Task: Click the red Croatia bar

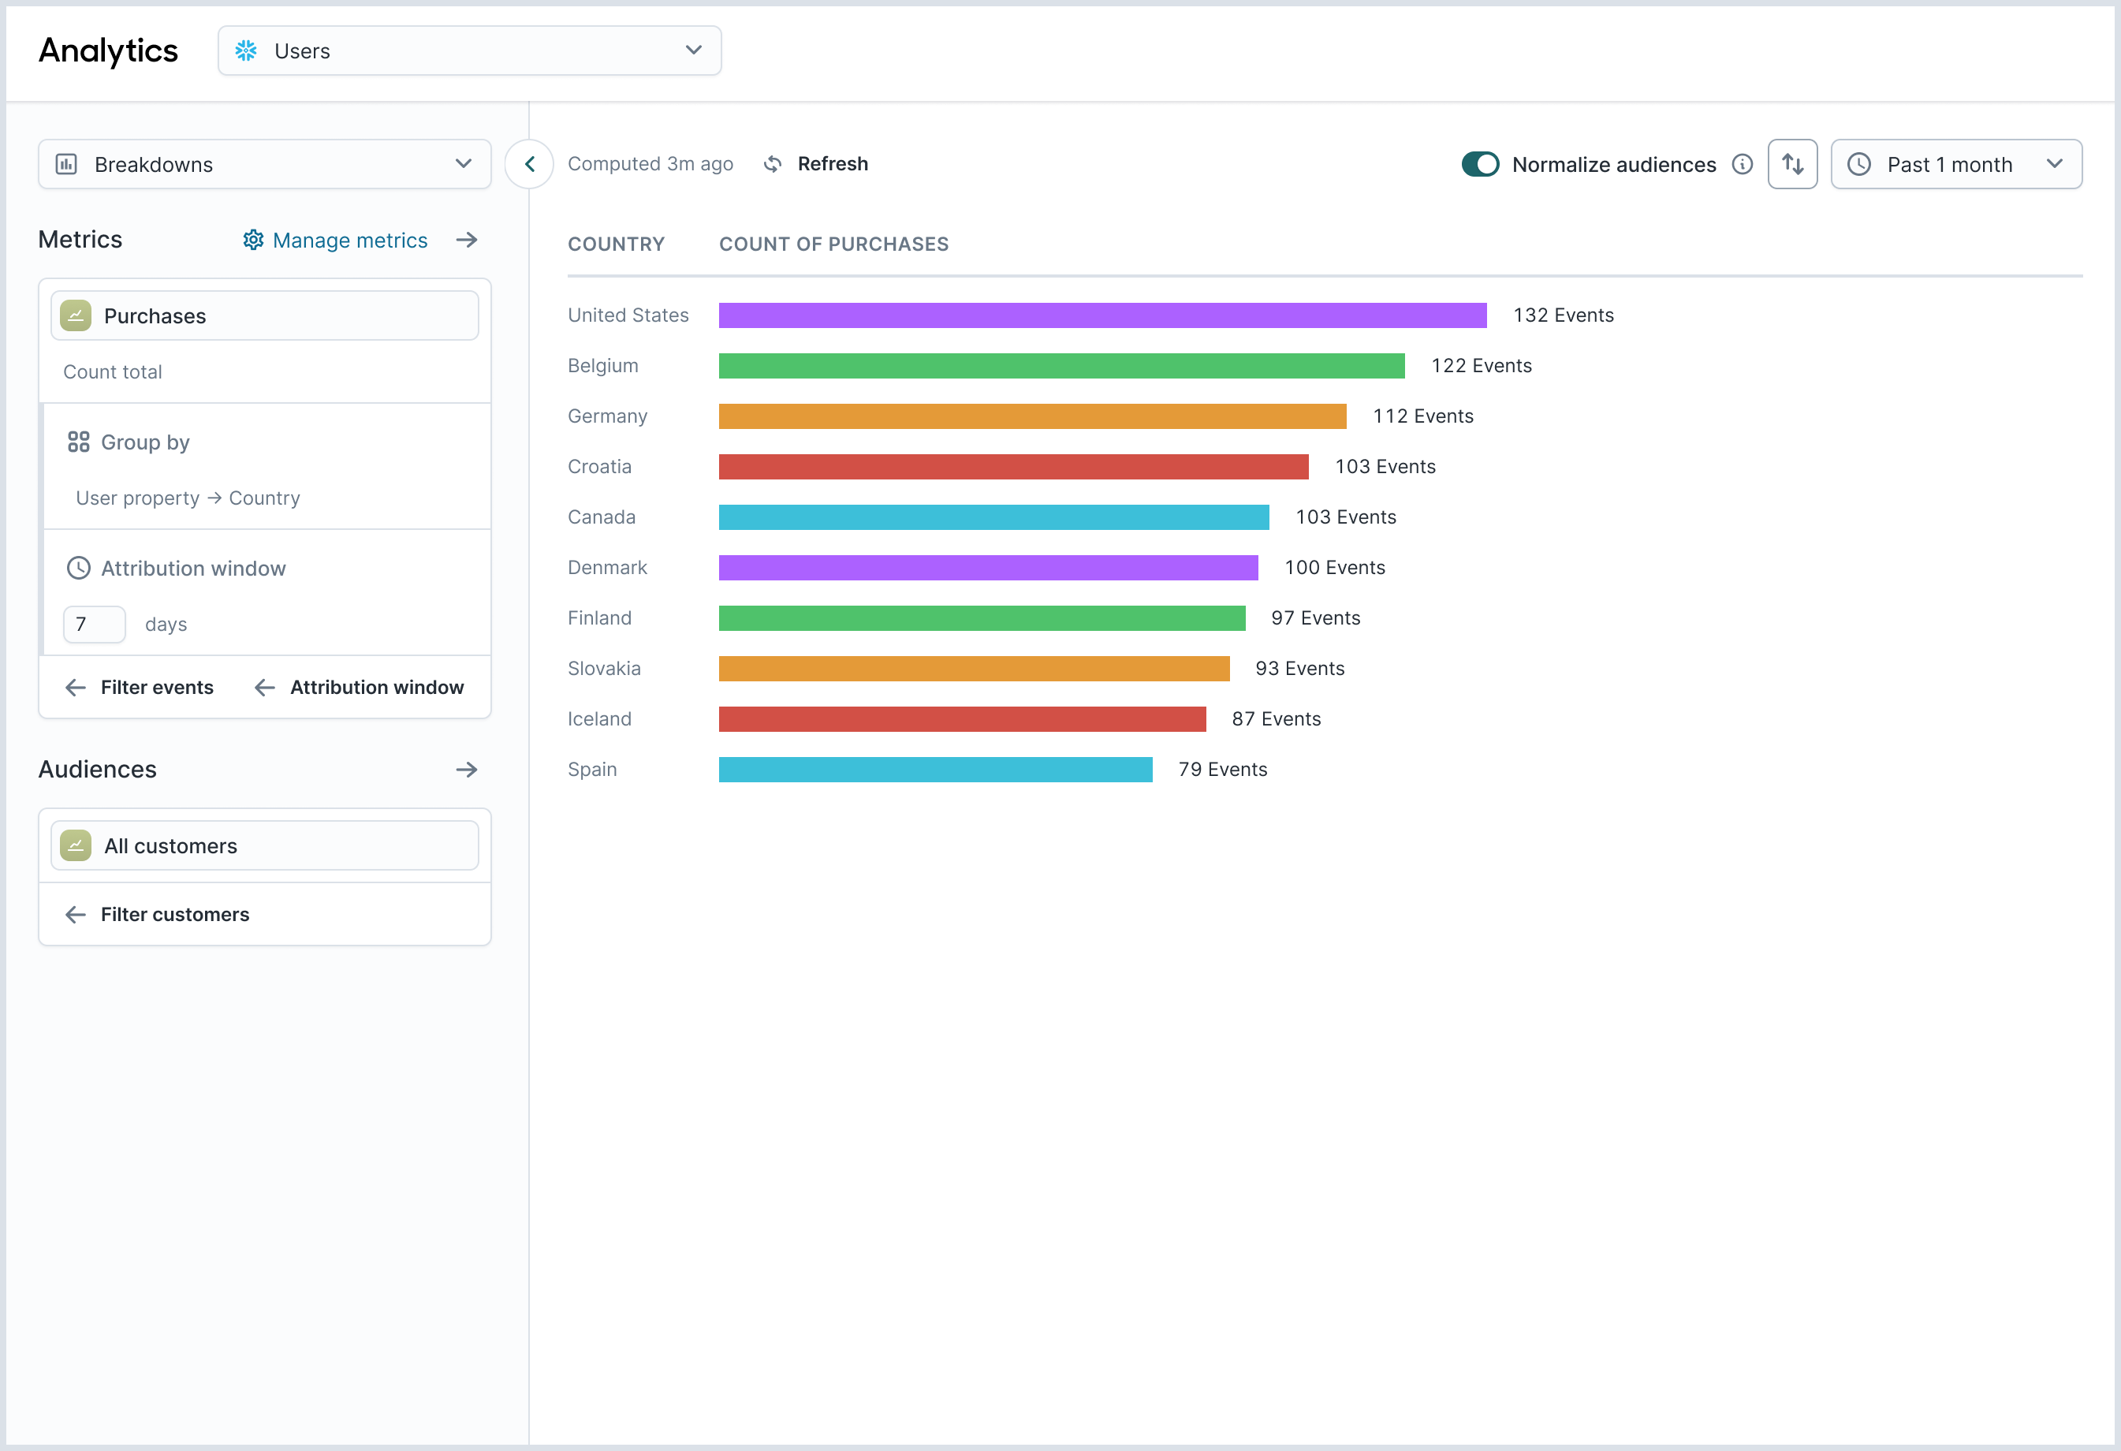Action: pos(1013,468)
